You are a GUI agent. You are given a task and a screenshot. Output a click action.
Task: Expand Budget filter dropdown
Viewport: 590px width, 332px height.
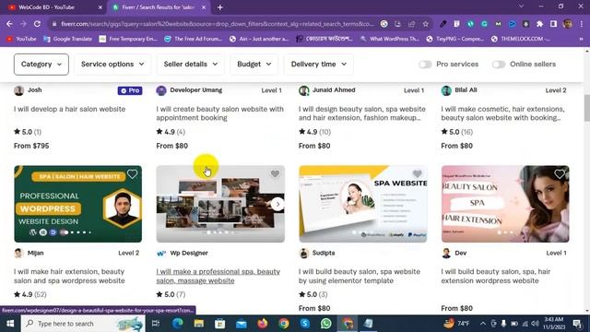(254, 65)
